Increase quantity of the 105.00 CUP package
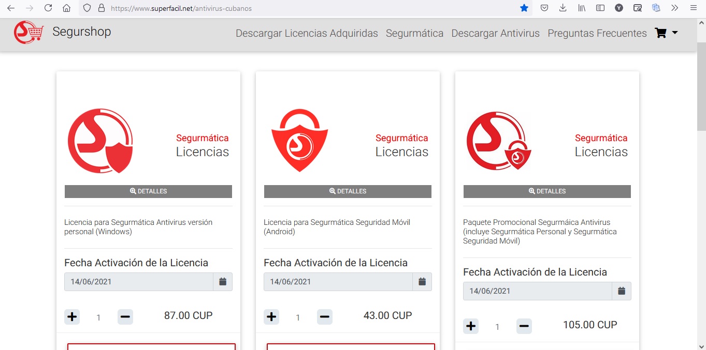Image resolution: width=706 pixels, height=350 pixels. pos(471,326)
